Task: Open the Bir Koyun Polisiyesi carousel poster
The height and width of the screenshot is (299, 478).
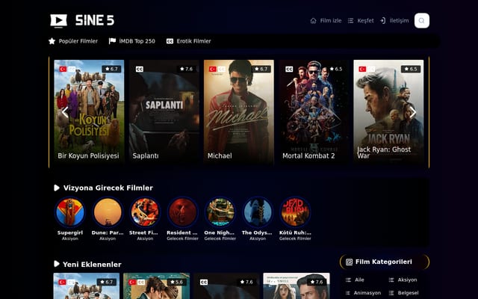Action: [x=89, y=111]
